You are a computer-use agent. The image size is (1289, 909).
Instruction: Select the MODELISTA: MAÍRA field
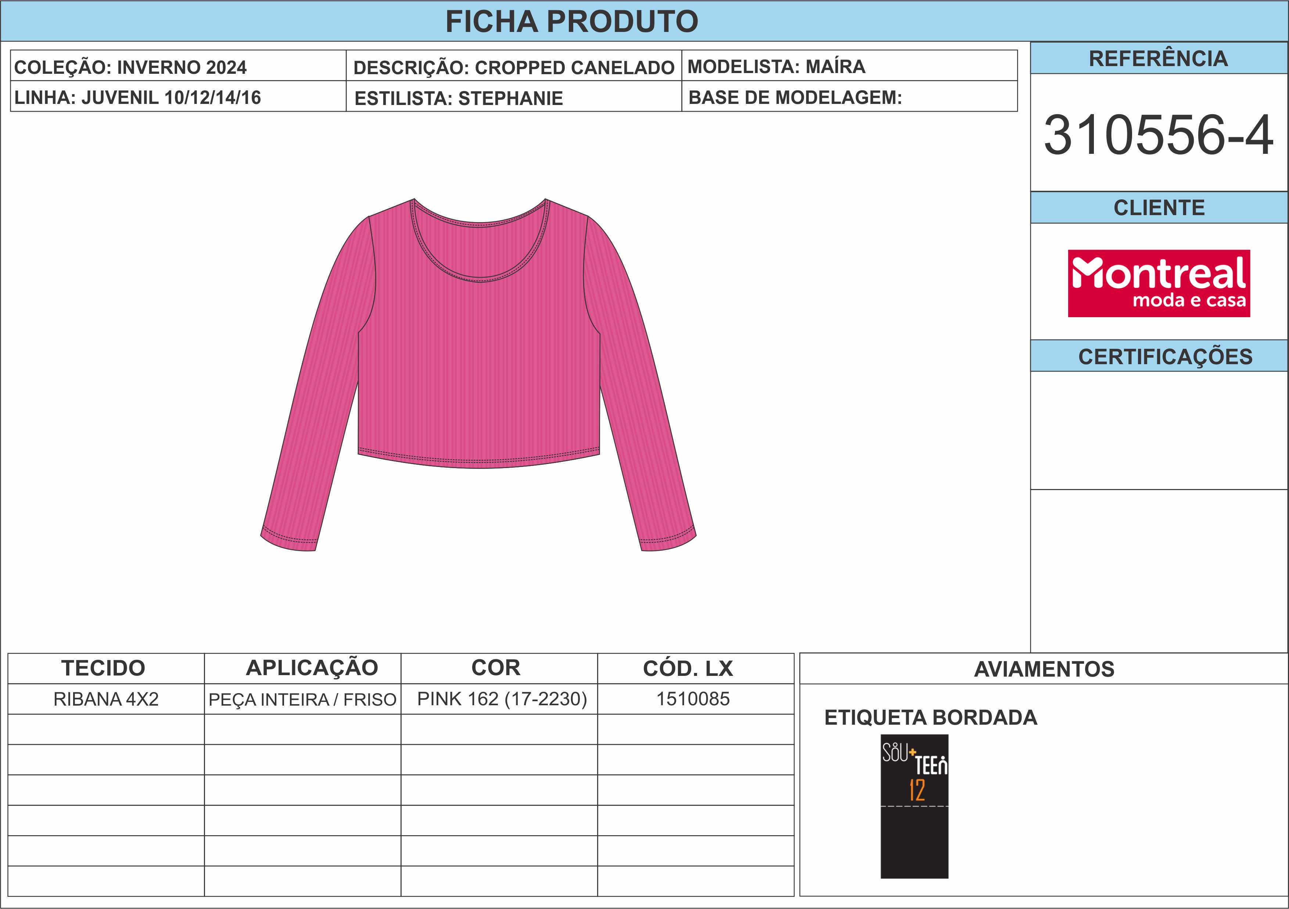850,66
